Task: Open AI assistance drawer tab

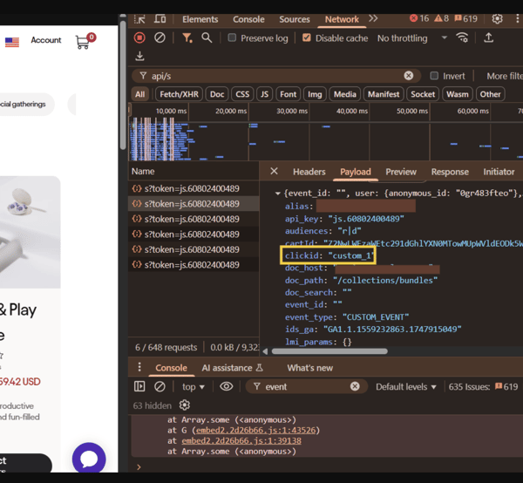Action: click(232, 368)
